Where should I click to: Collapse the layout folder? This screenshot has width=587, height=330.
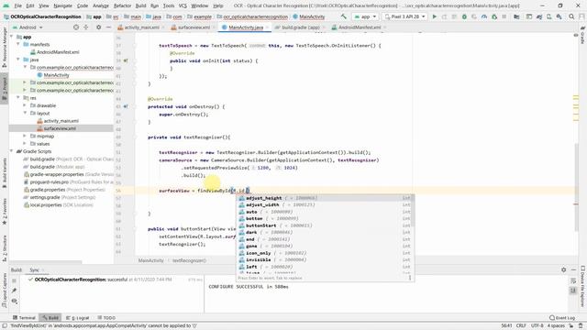25,113
